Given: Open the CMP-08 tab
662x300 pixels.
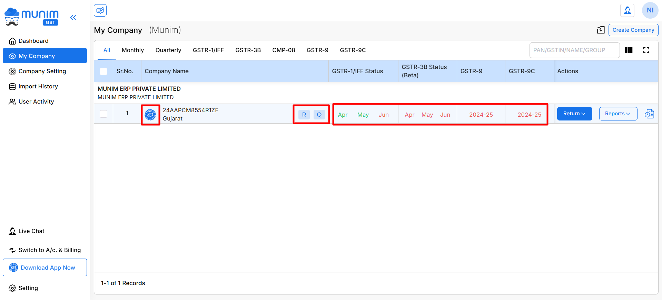Looking at the screenshot, I should click(284, 50).
